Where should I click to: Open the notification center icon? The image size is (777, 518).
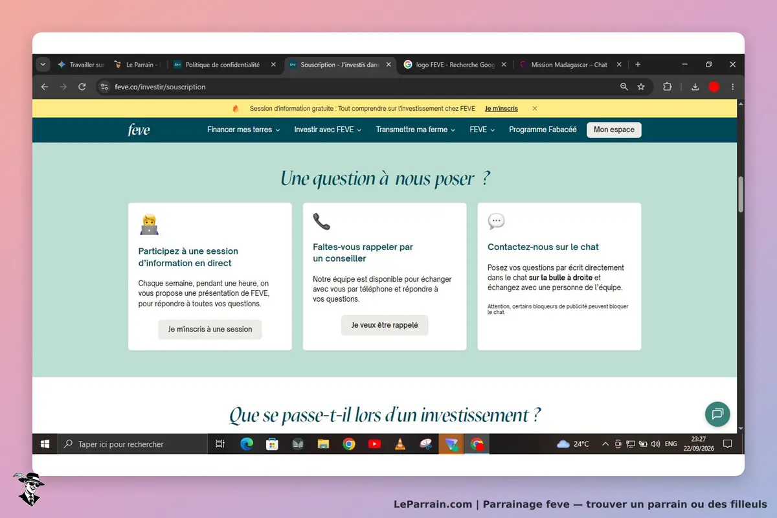[x=728, y=444]
